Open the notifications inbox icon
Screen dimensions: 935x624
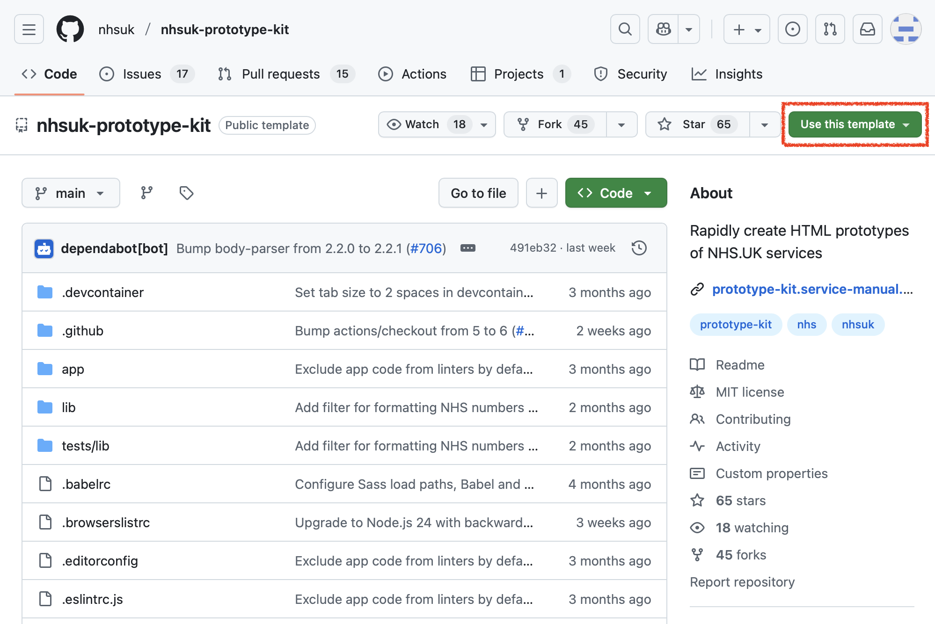867,29
